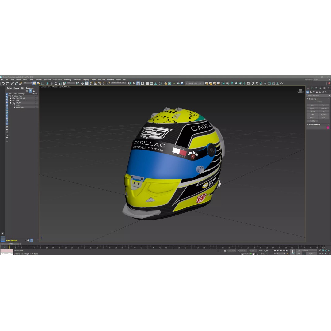Toggle Scene Explorer toolbar icon
Image resolution: width=331 pixels, height=331 pixels.
[138, 83]
